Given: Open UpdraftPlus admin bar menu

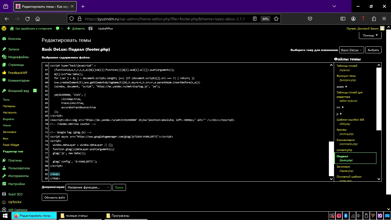Looking at the screenshot, I should pyautogui.click(x=105, y=28).
